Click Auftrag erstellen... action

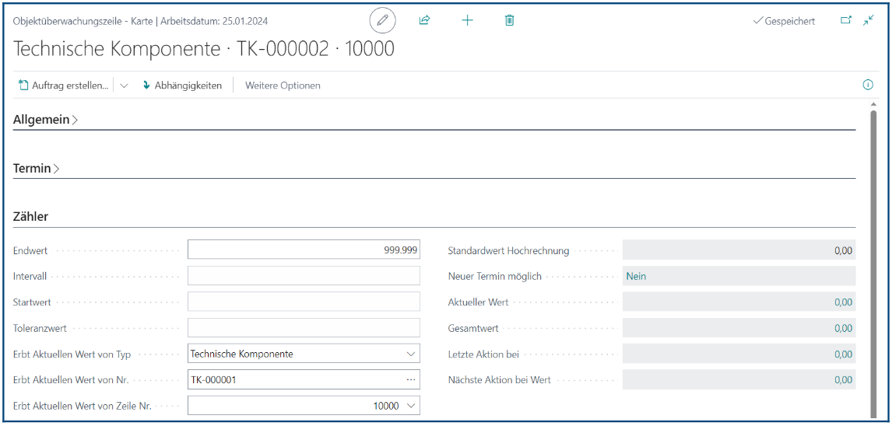pyautogui.click(x=64, y=86)
